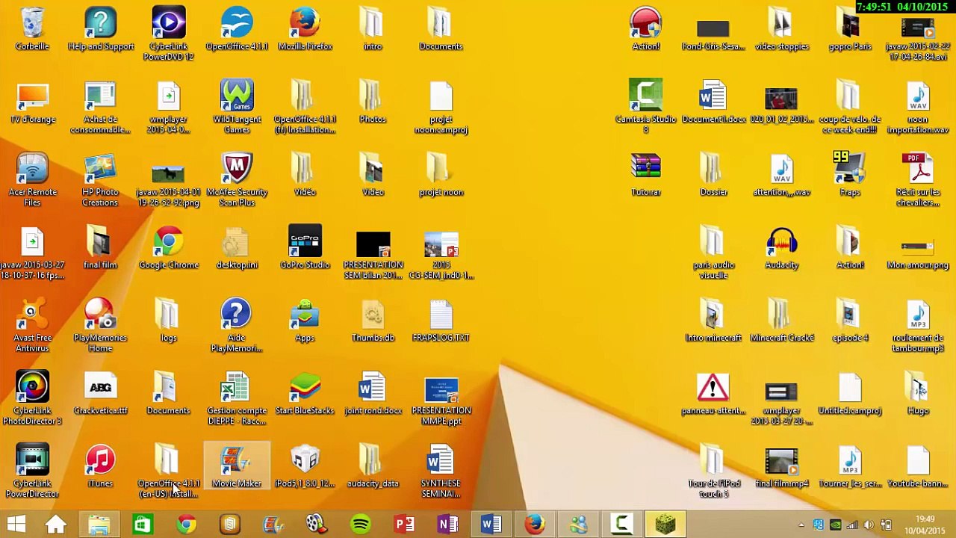Select the final film.mp4 video thumbnail
The width and height of the screenshot is (956, 538).
point(781,463)
